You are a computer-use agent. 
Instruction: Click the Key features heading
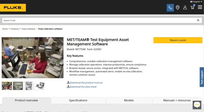click(75, 56)
